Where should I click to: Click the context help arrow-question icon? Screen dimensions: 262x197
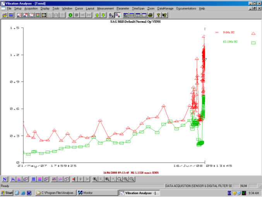pos(164,15)
